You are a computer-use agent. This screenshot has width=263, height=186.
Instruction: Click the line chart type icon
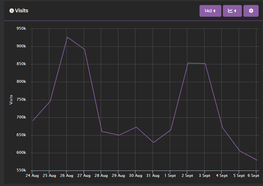tap(230, 10)
